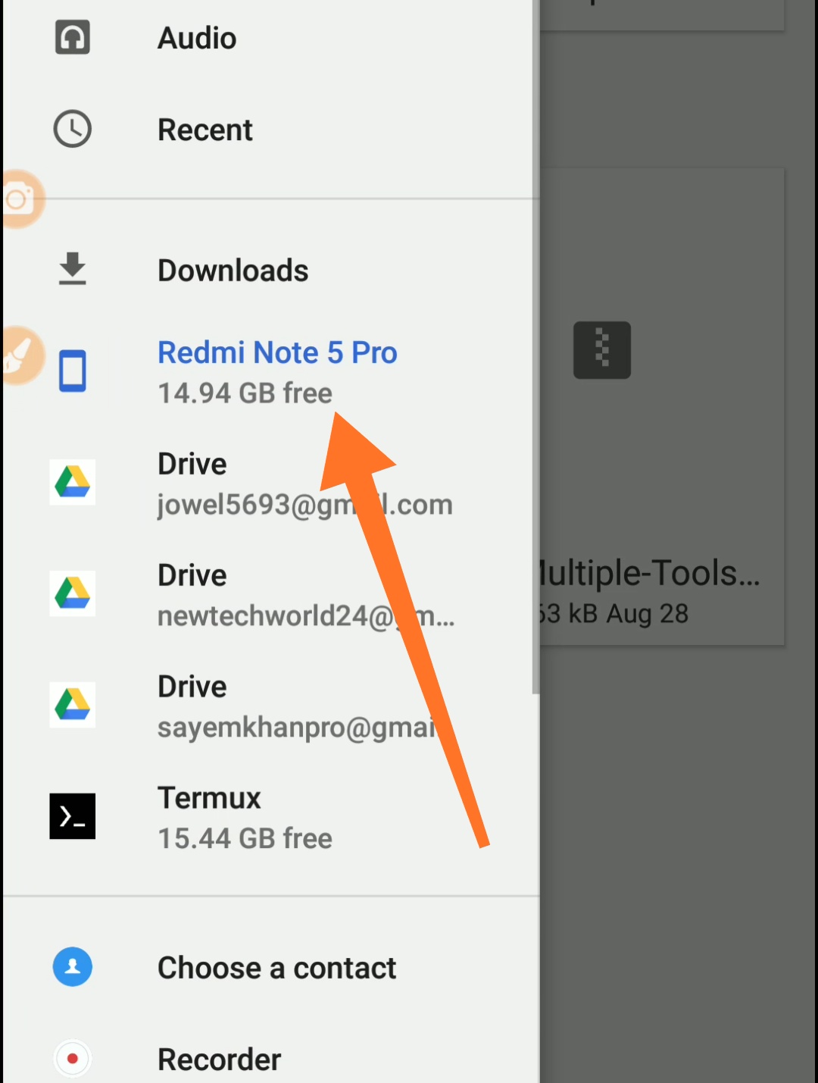Tap the Termux terminal icon
The height and width of the screenshot is (1083, 818).
[x=73, y=816]
